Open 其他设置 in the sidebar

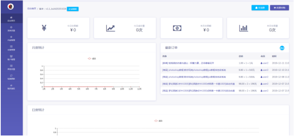[11, 67]
